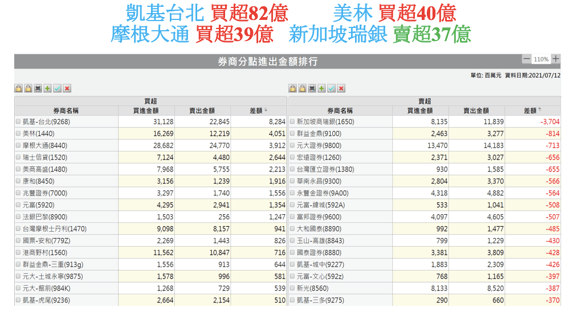Image resolution: width=579 pixels, height=315 pixels.
Task: Sort the 賣超 table by 差額 column
Action: [x=532, y=111]
